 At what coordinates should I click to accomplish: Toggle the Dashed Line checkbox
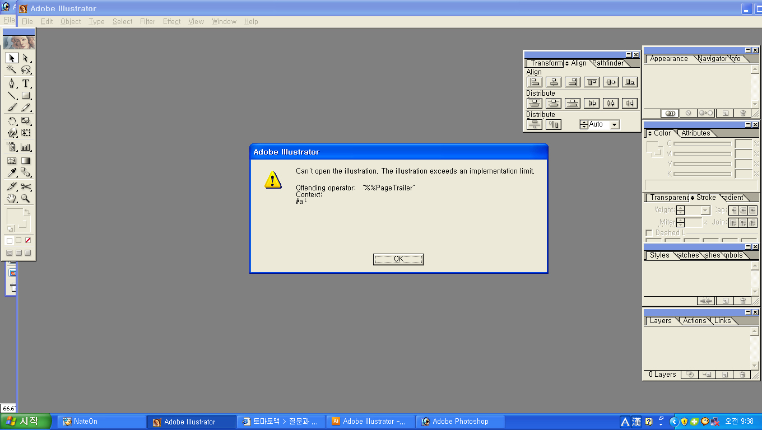coord(649,233)
